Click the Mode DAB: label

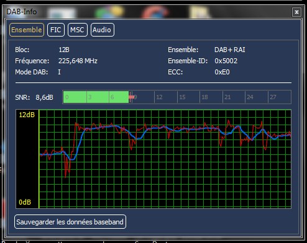pos(32,72)
